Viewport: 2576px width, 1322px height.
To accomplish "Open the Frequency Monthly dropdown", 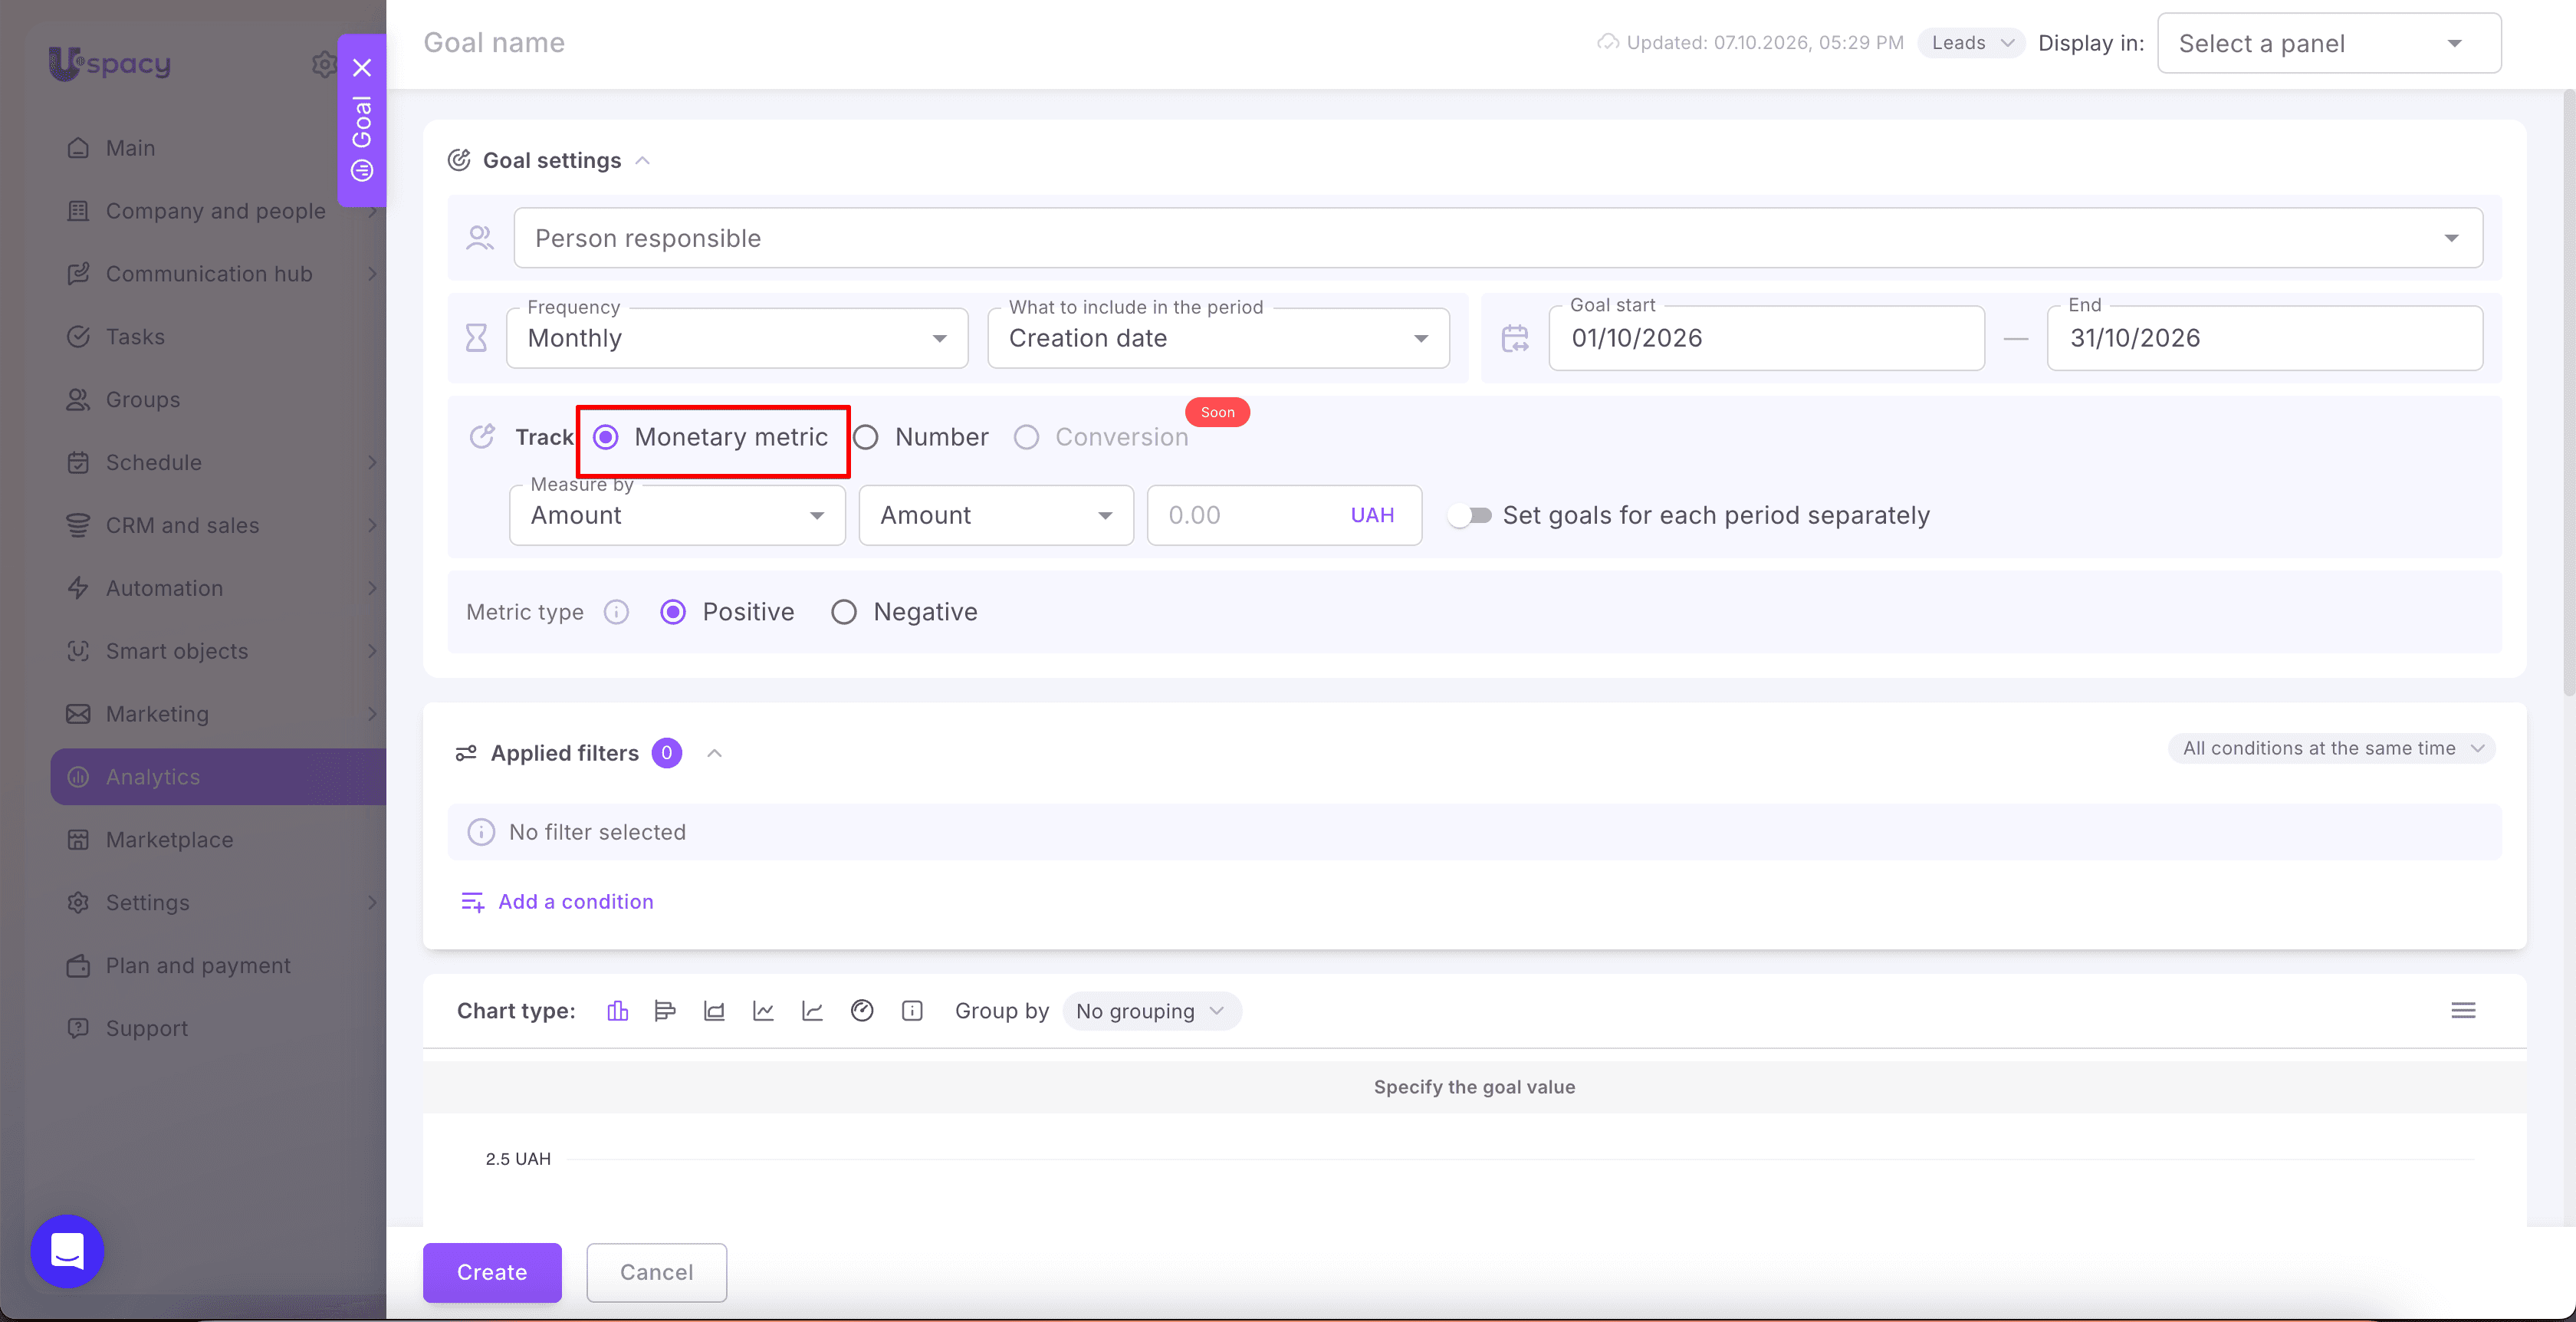I will (x=737, y=338).
